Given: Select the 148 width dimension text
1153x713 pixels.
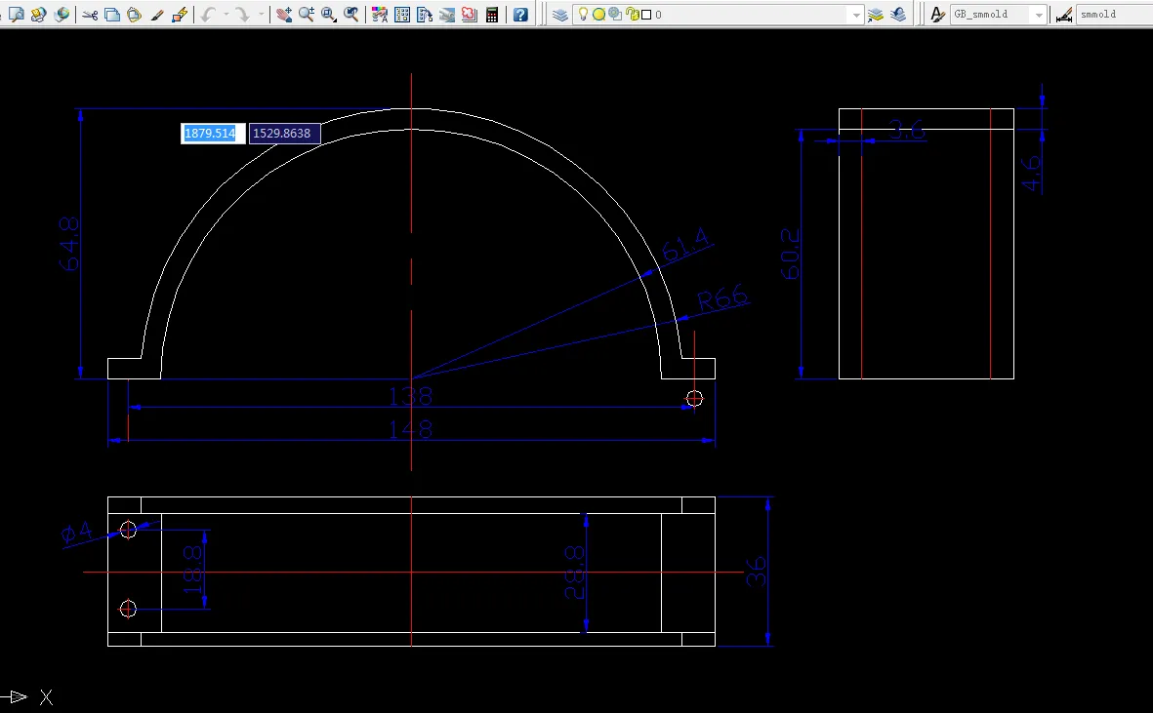Looking at the screenshot, I should 410,429.
